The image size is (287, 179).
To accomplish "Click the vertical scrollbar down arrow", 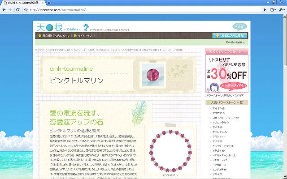I will point(284,176).
